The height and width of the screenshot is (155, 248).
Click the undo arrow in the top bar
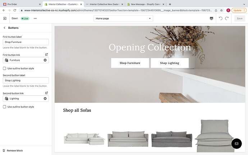(x=220, y=19)
